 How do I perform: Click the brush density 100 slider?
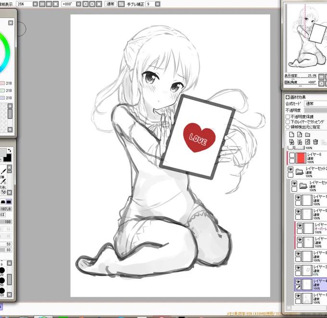point(6,222)
